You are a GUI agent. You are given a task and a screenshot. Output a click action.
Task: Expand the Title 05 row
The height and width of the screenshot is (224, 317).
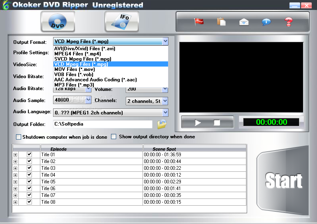(x=15, y=182)
